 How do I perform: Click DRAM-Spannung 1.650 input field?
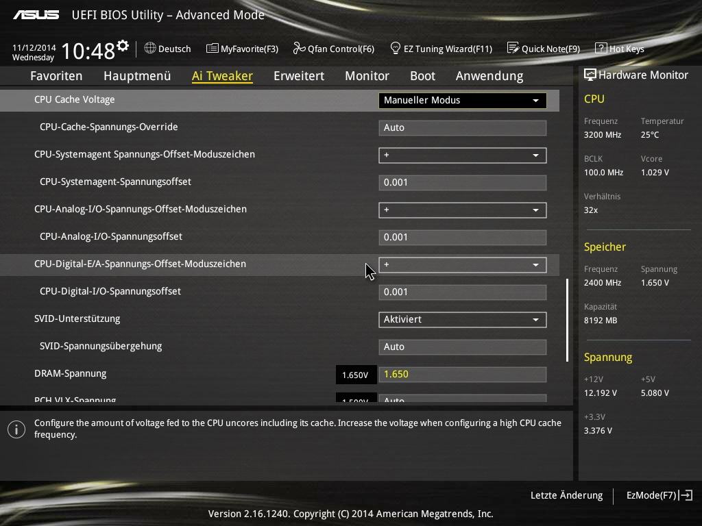coord(463,375)
